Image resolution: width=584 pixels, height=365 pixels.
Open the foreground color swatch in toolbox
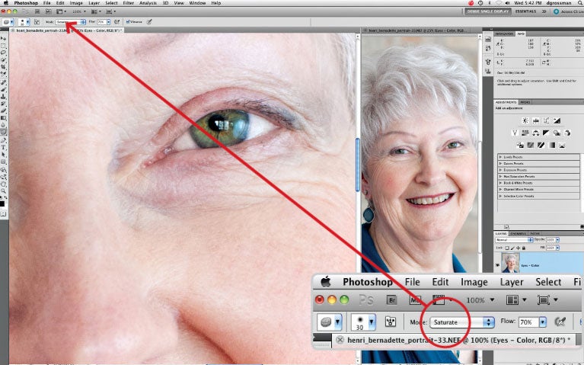click(2, 203)
